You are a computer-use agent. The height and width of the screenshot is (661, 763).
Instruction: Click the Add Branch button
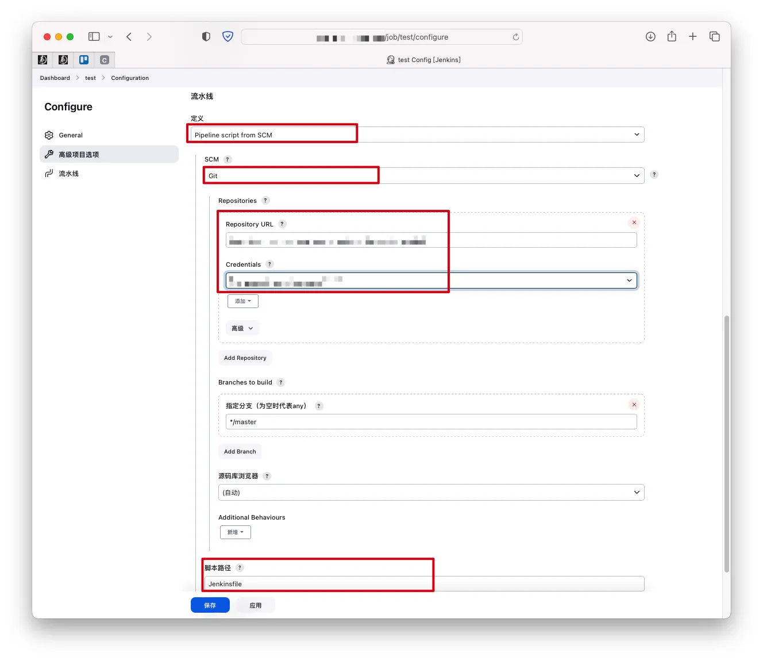[240, 452]
